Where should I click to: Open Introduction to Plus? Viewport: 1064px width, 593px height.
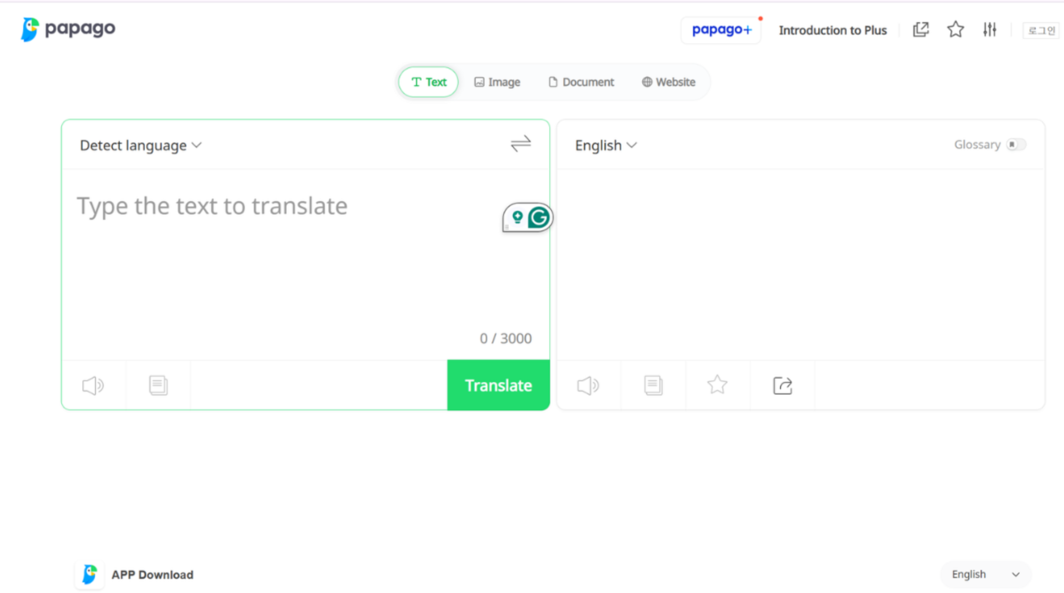(833, 30)
